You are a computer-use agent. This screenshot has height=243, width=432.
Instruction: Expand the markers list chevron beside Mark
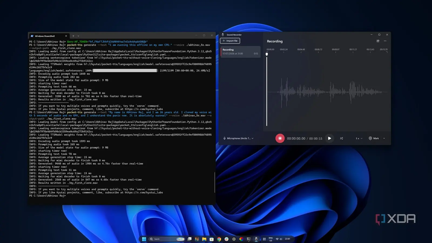pos(384,139)
